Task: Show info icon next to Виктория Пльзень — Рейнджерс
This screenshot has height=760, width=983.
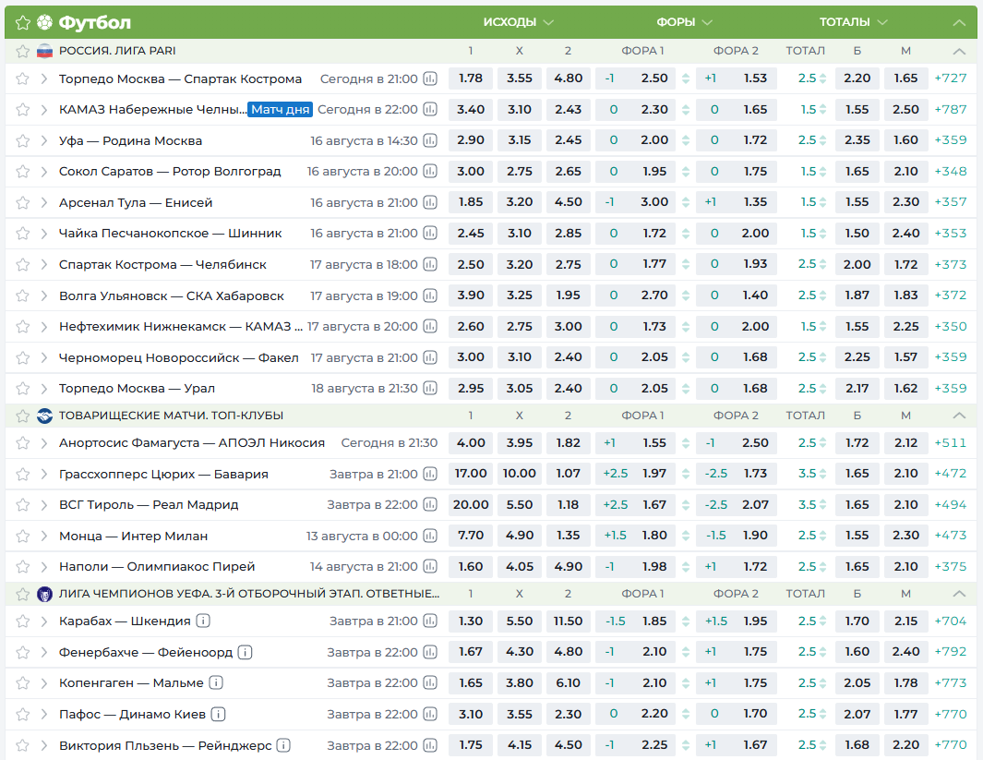Action: tap(284, 745)
